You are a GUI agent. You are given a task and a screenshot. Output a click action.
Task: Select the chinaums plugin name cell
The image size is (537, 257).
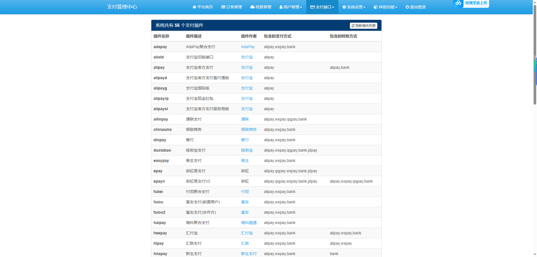(x=163, y=130)
